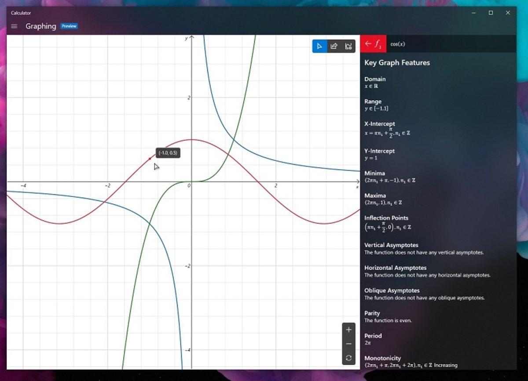The height and width of the screenshot is (381, 528).
Task: Click the zoom out minus icon
Action: pos(348,344)
